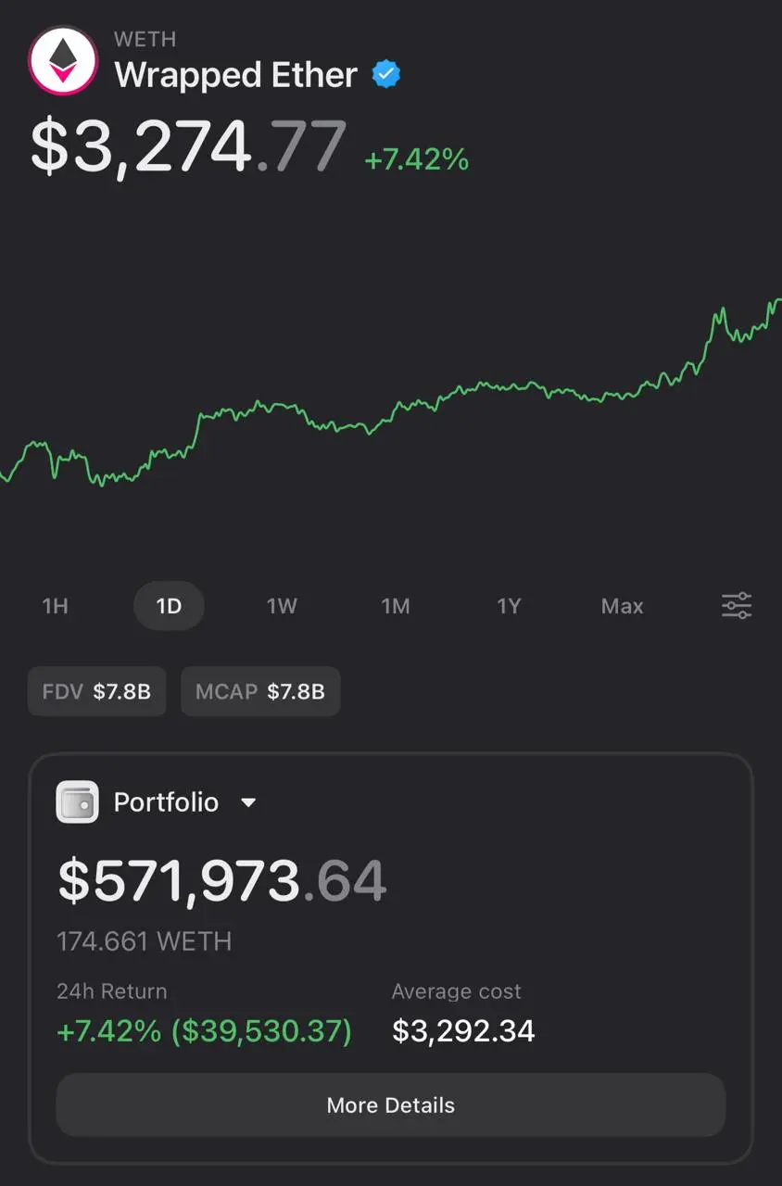The height and width of the screenshot is (1186, 782).
Task: Open More Details button
Action: tap(391, 1105)
